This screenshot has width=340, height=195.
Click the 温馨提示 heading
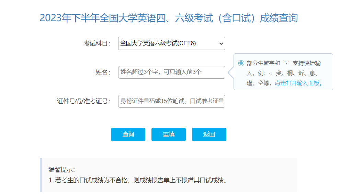(x=61, y=170)
